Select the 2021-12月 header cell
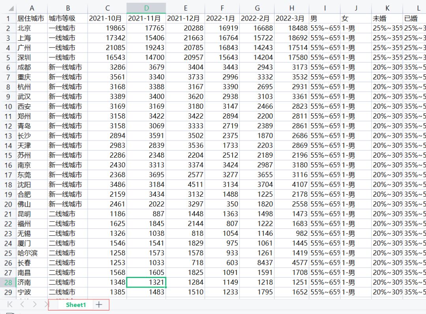This screenshot has height=314, width=426. tap(185, 19)
